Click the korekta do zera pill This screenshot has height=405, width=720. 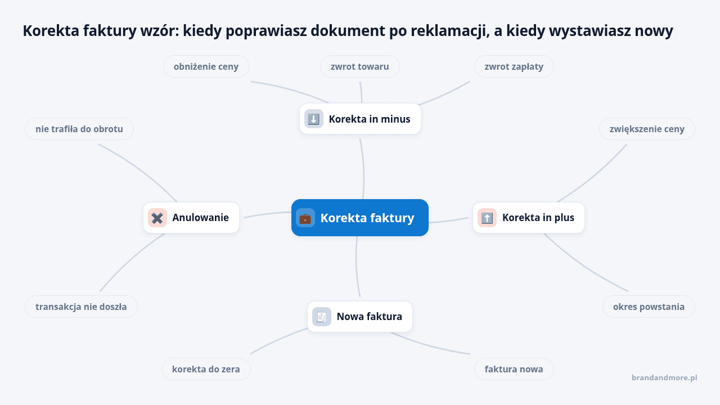click(206, 369)
